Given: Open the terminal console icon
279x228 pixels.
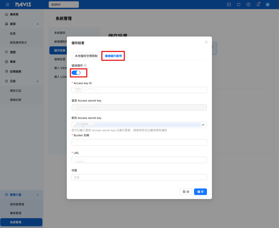Looking at the screenshot, I should pos(229,5).
